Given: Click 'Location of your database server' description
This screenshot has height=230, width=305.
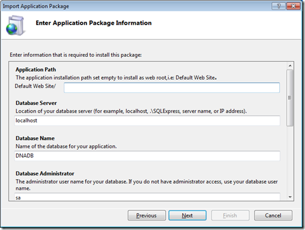Looking at the screenshot, I should [x=131, y=111].
